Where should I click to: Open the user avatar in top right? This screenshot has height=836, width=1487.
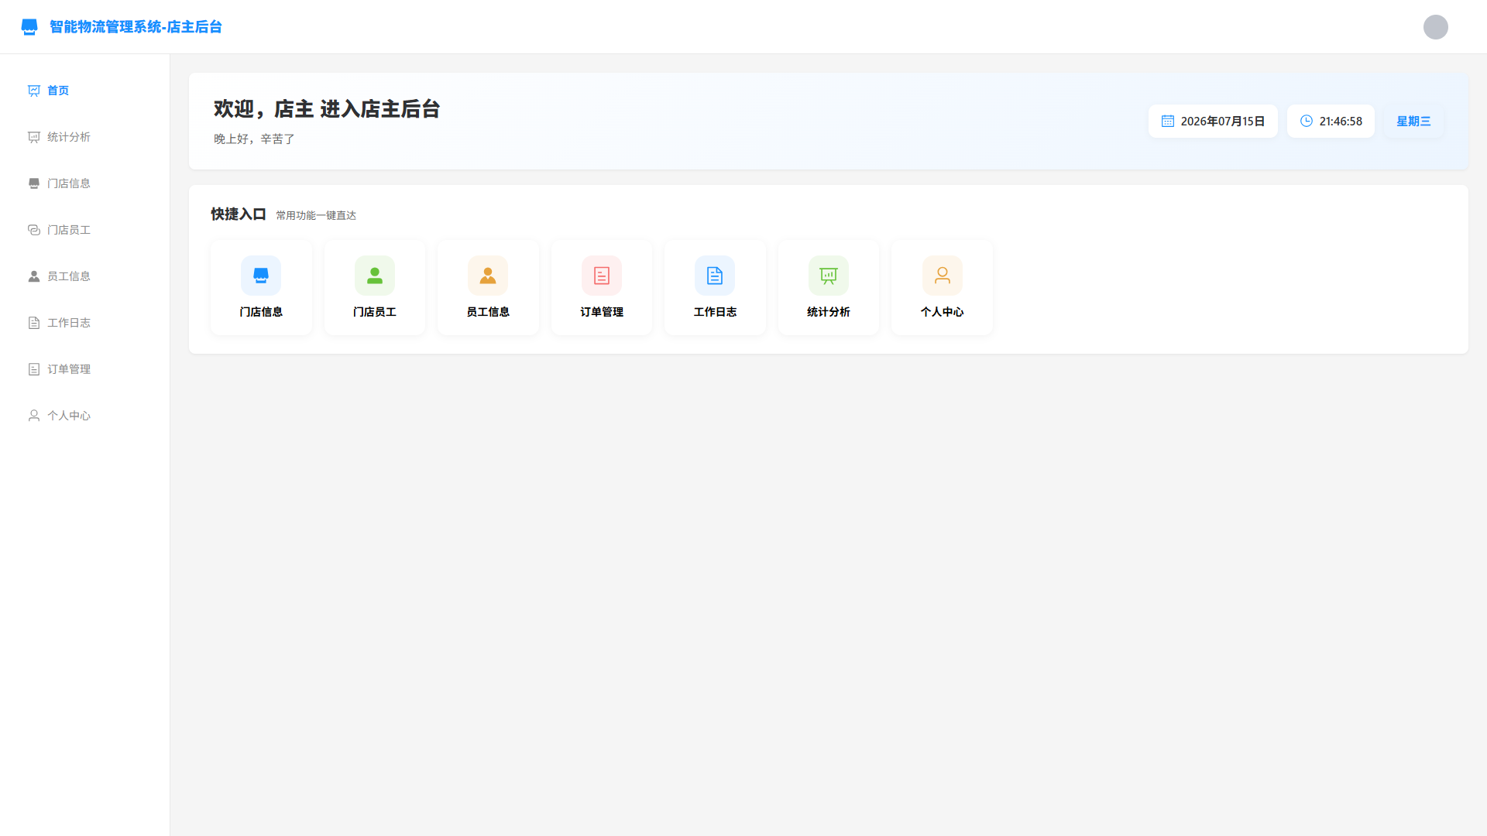pyautogui.click(x=1435, y=27)
